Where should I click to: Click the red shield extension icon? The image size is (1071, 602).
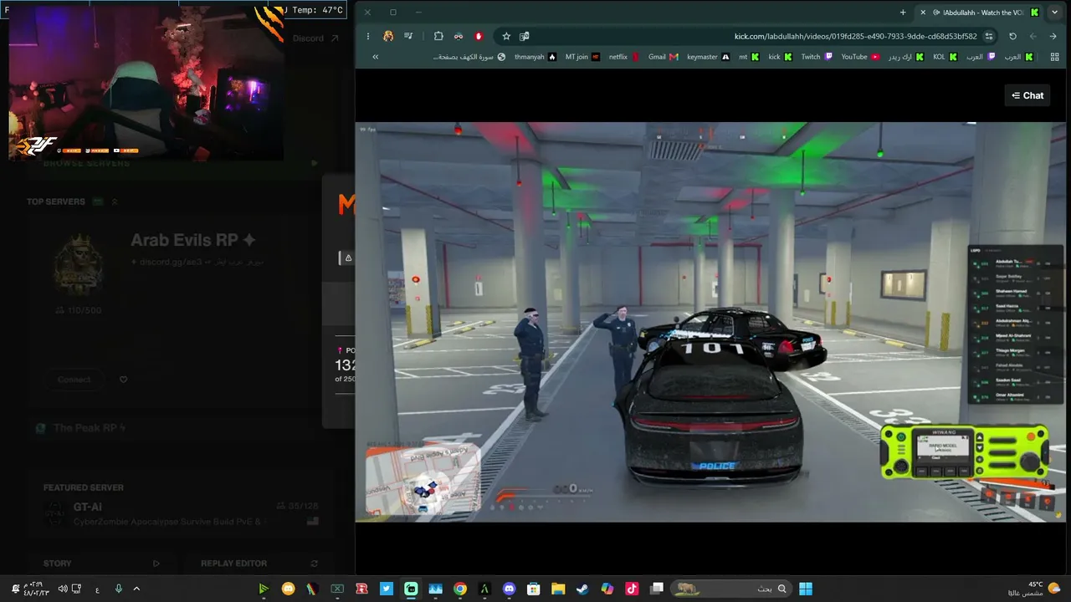[479, 36]
